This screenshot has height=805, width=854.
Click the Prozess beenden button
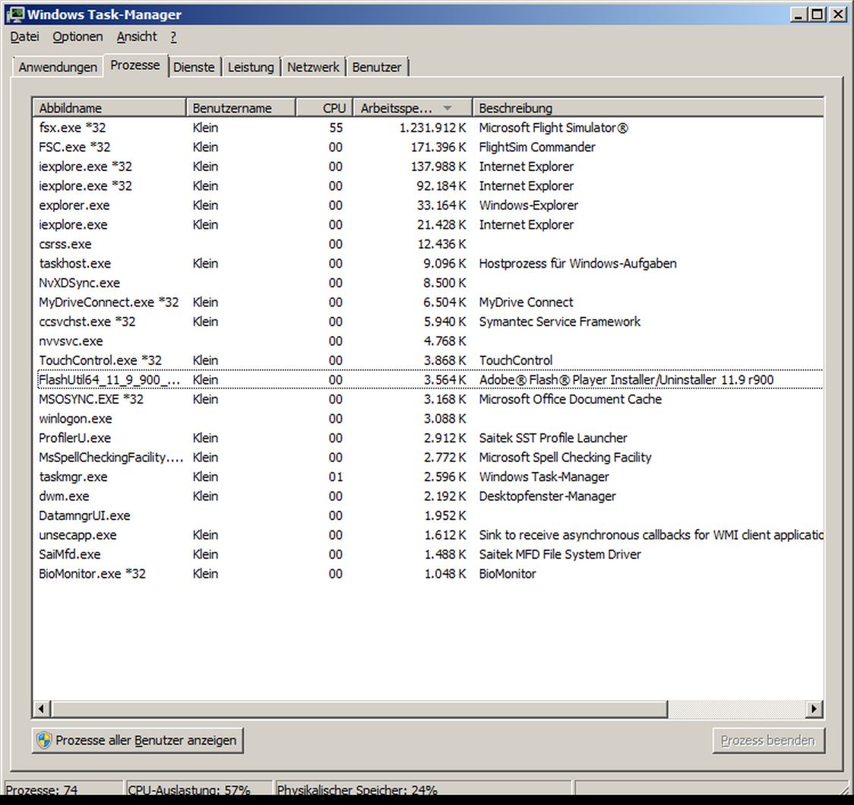click(x=768, y=740)
